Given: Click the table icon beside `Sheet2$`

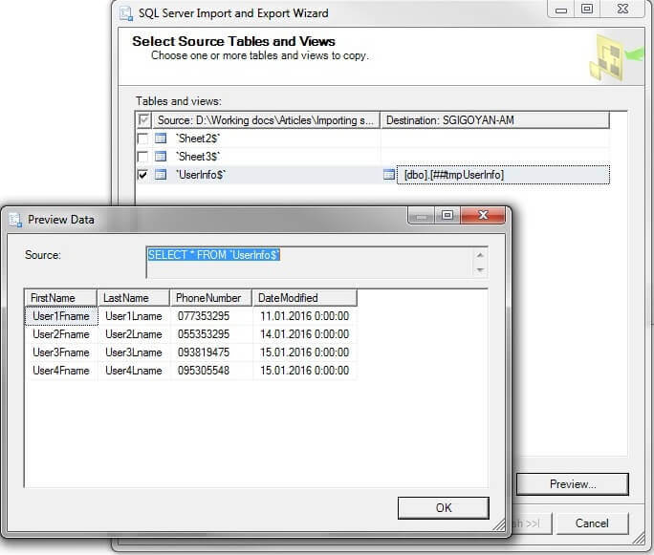Looking at the screenshot, I should tap(161, 139).
